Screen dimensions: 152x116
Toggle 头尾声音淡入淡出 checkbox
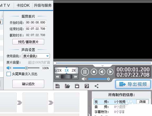coord(9,74)
